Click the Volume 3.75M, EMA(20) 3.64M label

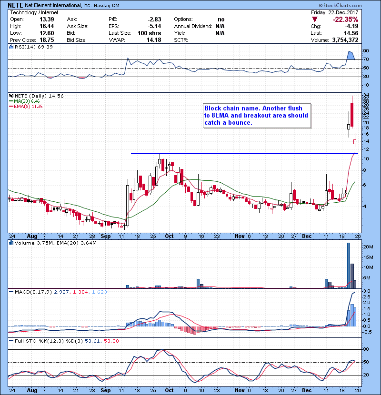coord(55,243)
